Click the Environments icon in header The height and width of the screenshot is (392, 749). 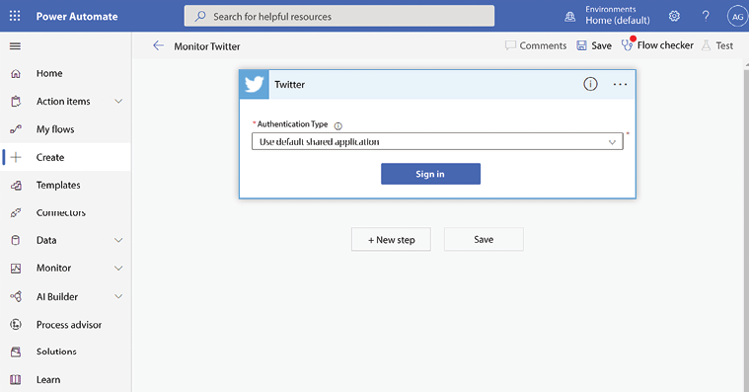(569, 17)
